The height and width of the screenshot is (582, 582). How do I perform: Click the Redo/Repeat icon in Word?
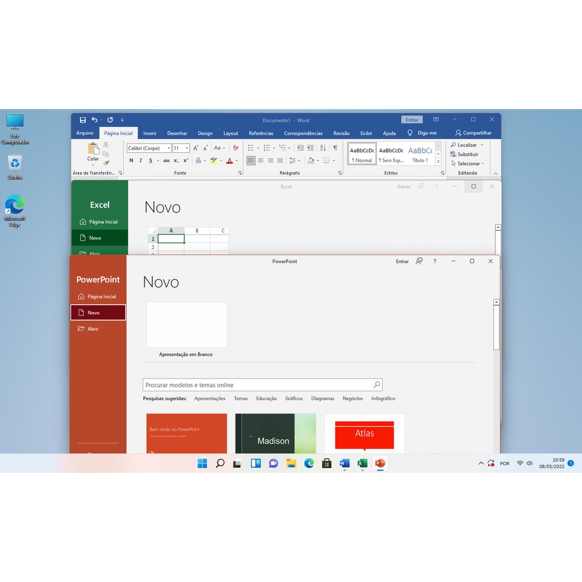110,119
